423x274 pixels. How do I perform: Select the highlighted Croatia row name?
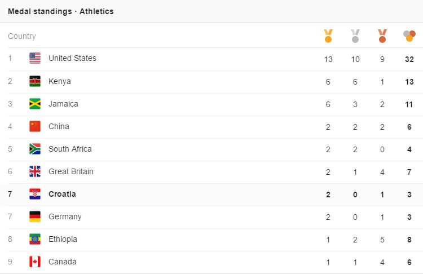pyautogui.click(x=62, y=194)
